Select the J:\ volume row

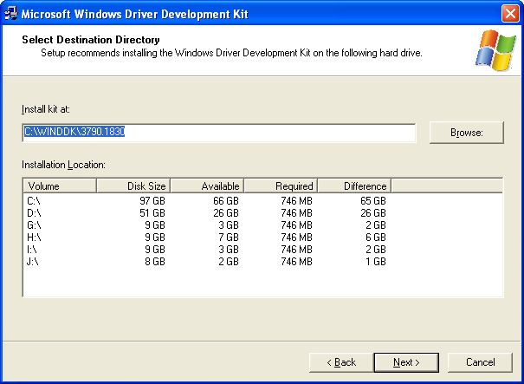[x=206, y=261]
